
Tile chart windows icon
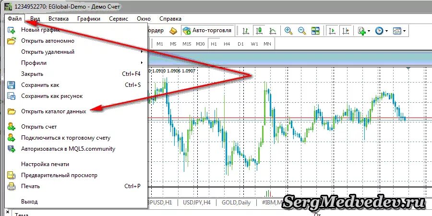click(x=315, y=31)
